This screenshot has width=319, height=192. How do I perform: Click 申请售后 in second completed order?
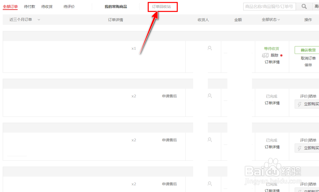(169, 140)
